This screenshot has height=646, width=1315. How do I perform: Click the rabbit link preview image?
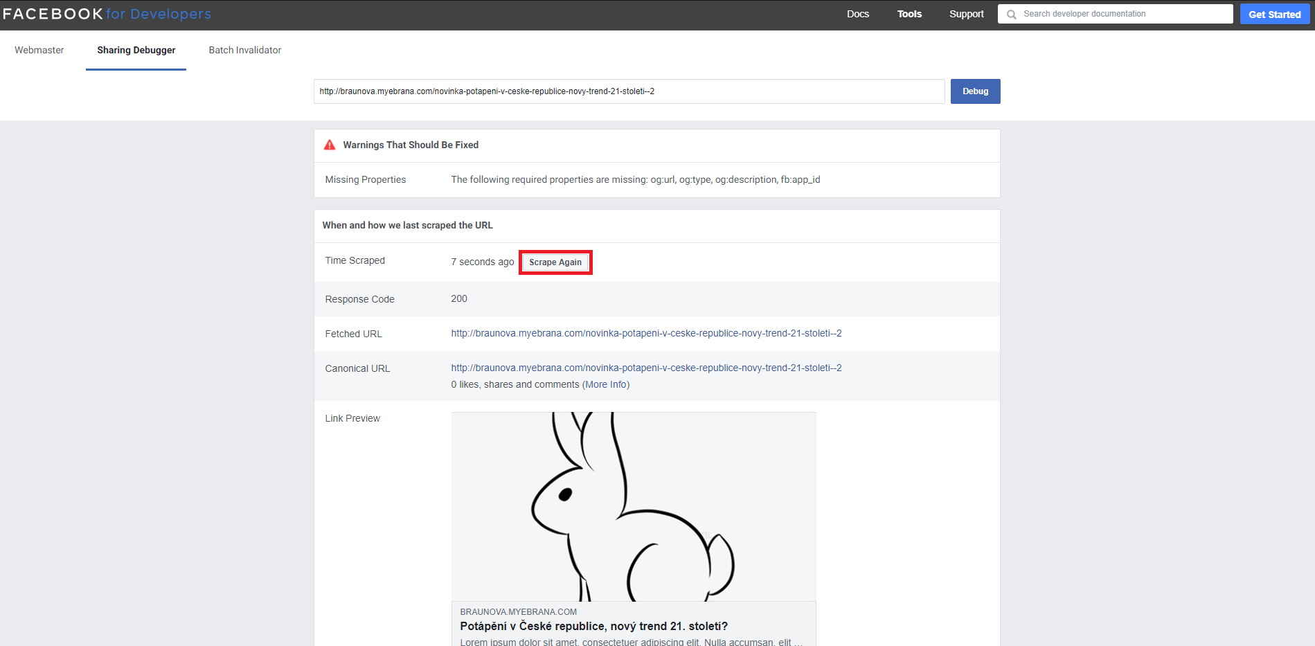coord(634,507)
